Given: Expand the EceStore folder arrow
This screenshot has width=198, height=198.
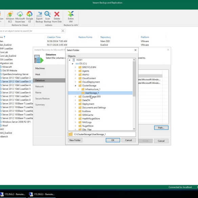Looking at the screenshot, I should [75, 111].
